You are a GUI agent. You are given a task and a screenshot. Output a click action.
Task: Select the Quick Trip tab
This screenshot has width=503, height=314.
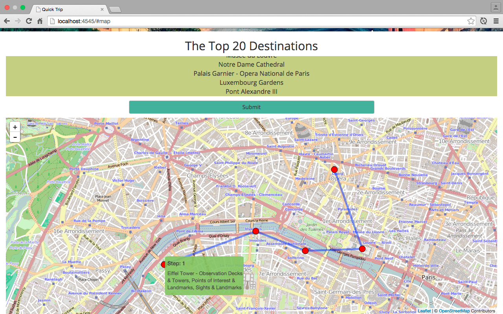click(x=69, y=9)
